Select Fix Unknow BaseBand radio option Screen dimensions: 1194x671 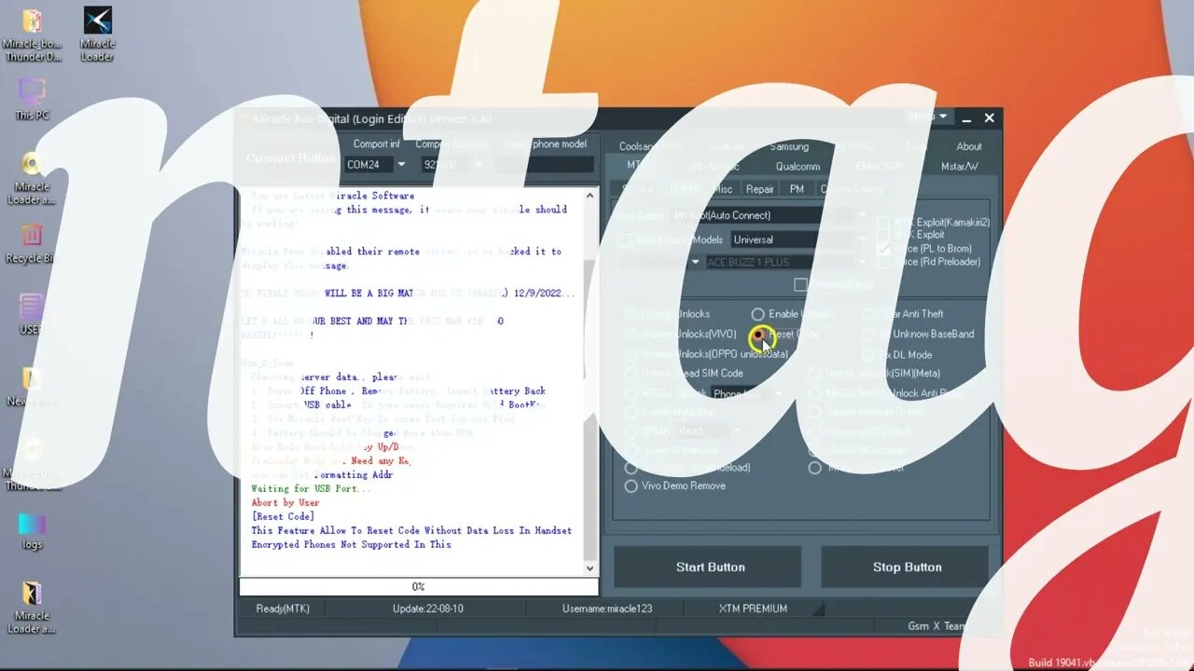tap(868, 335)
